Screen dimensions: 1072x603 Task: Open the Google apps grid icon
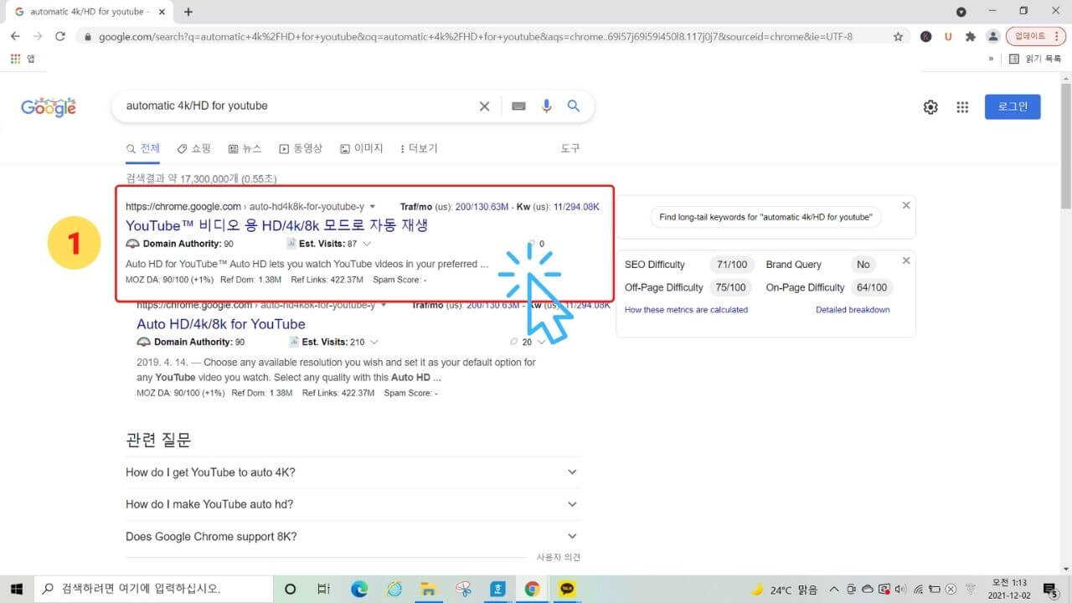[961, 106]
